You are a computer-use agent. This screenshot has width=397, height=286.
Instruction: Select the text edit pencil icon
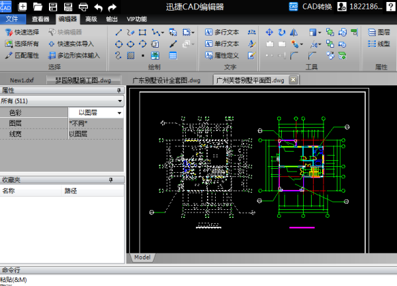[x=251, y=56]
